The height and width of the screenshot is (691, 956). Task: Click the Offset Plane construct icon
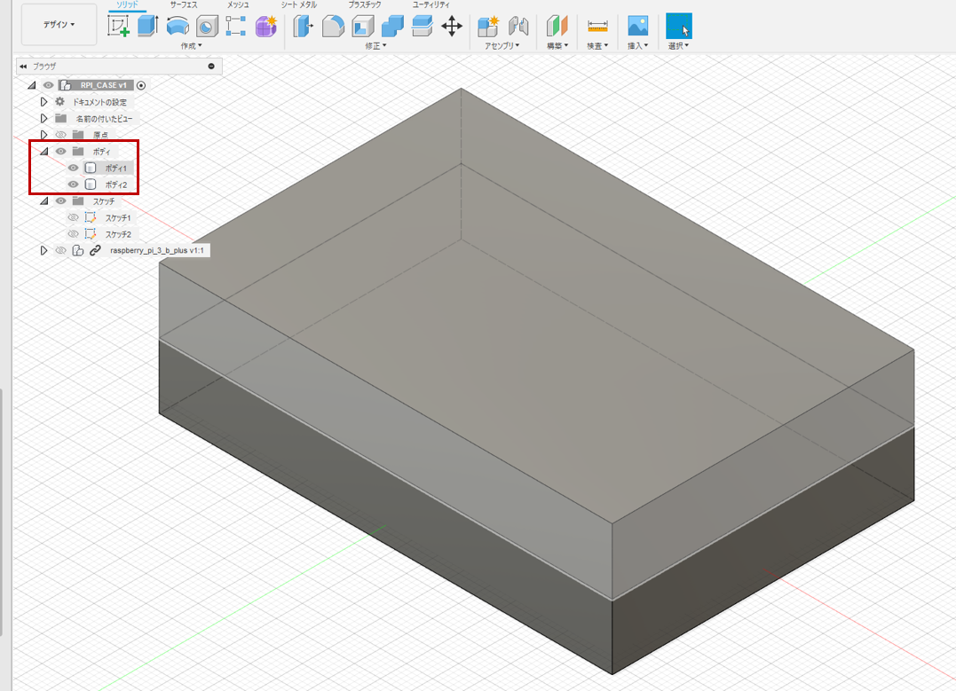point(557,27)
